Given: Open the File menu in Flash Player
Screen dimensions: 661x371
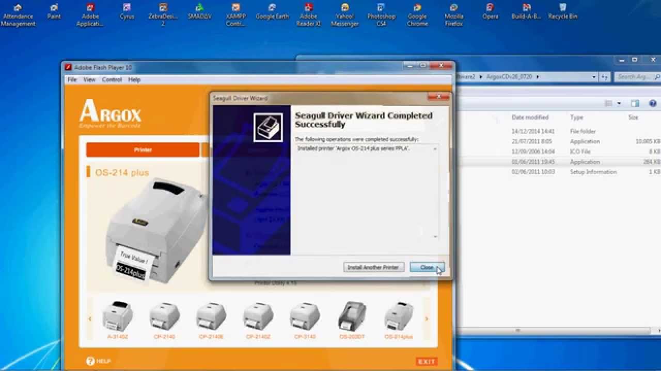Looking at the screenshot, I should (x=72, y=80).
